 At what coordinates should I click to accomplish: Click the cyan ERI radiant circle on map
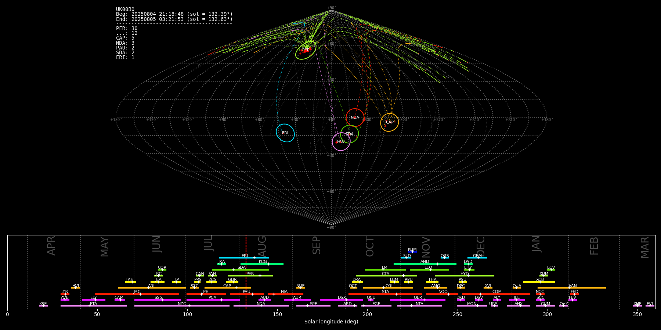click(285, 133)
